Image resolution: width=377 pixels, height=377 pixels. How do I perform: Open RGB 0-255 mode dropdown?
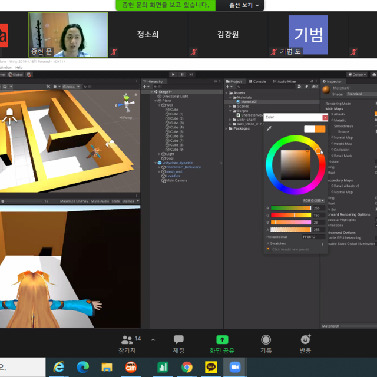pyautogui.click(x=313, y=200)
